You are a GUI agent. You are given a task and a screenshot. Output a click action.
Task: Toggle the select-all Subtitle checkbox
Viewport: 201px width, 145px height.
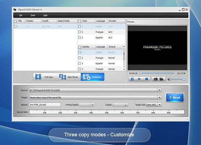click(80, 47)
